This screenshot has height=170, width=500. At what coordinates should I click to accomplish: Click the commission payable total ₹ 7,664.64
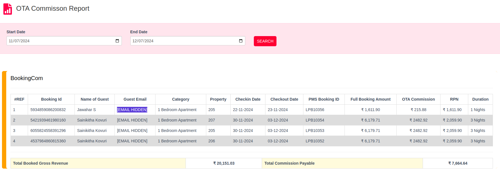tap(458, 163)
